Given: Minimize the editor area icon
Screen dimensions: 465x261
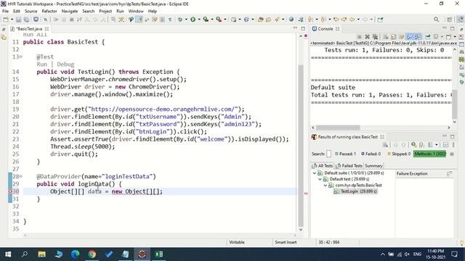Looking at the screenshot, I should [x=295, y=28].
